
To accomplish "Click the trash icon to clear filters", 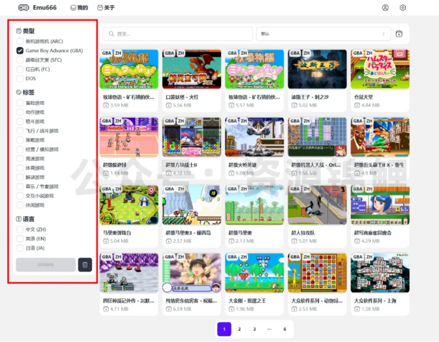I will 85,264.
